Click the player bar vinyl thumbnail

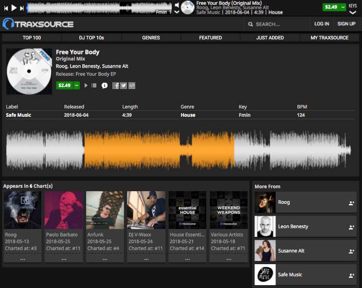click(x=187, y=8)
